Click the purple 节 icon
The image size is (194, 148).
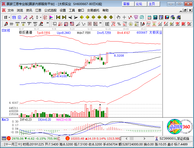pyautogui.click(x=136, y=17)
